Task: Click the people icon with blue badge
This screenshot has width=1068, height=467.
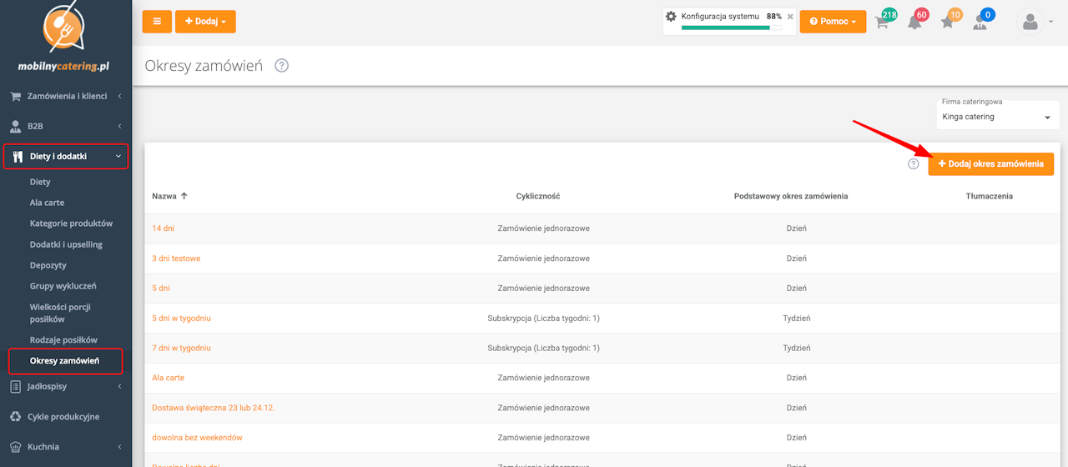Action: click(980, 23)
